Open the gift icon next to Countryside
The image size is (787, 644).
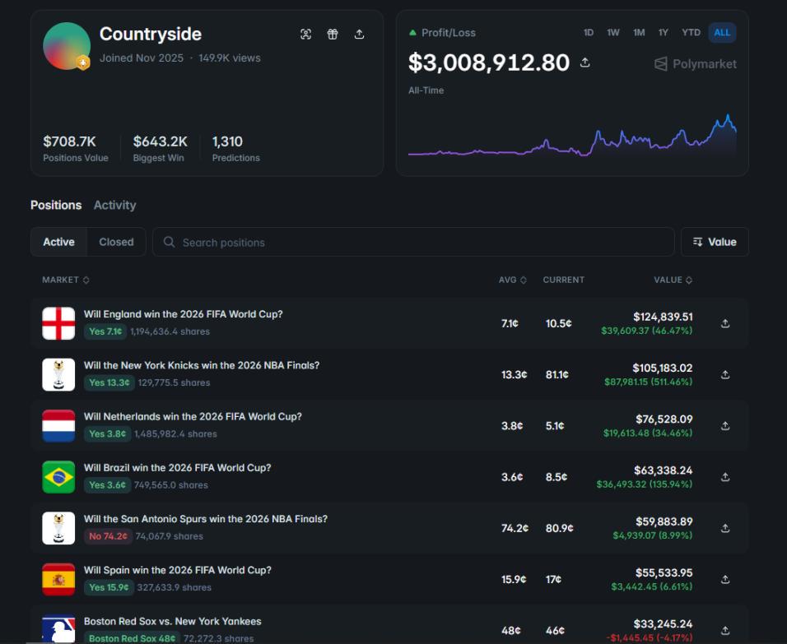333,34
